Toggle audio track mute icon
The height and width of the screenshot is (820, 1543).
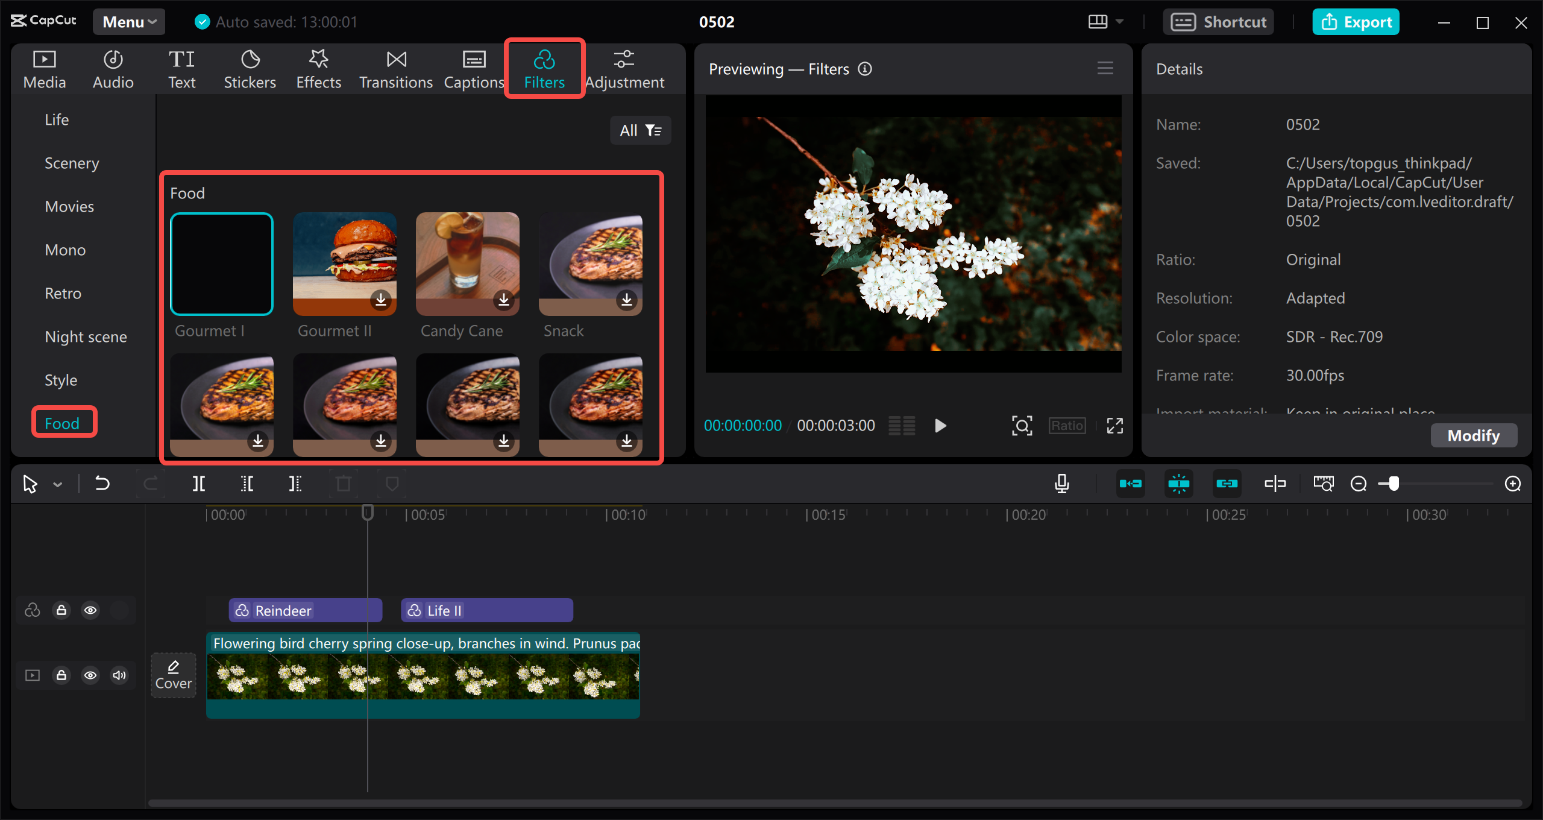tap(118, 674)
